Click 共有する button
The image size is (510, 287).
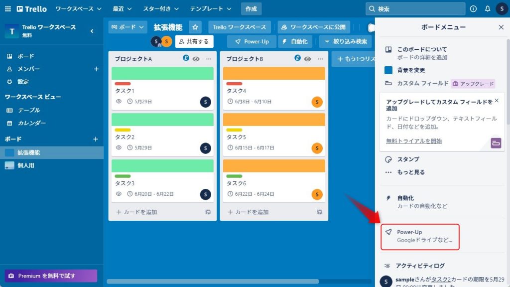[x=194, y=41]
